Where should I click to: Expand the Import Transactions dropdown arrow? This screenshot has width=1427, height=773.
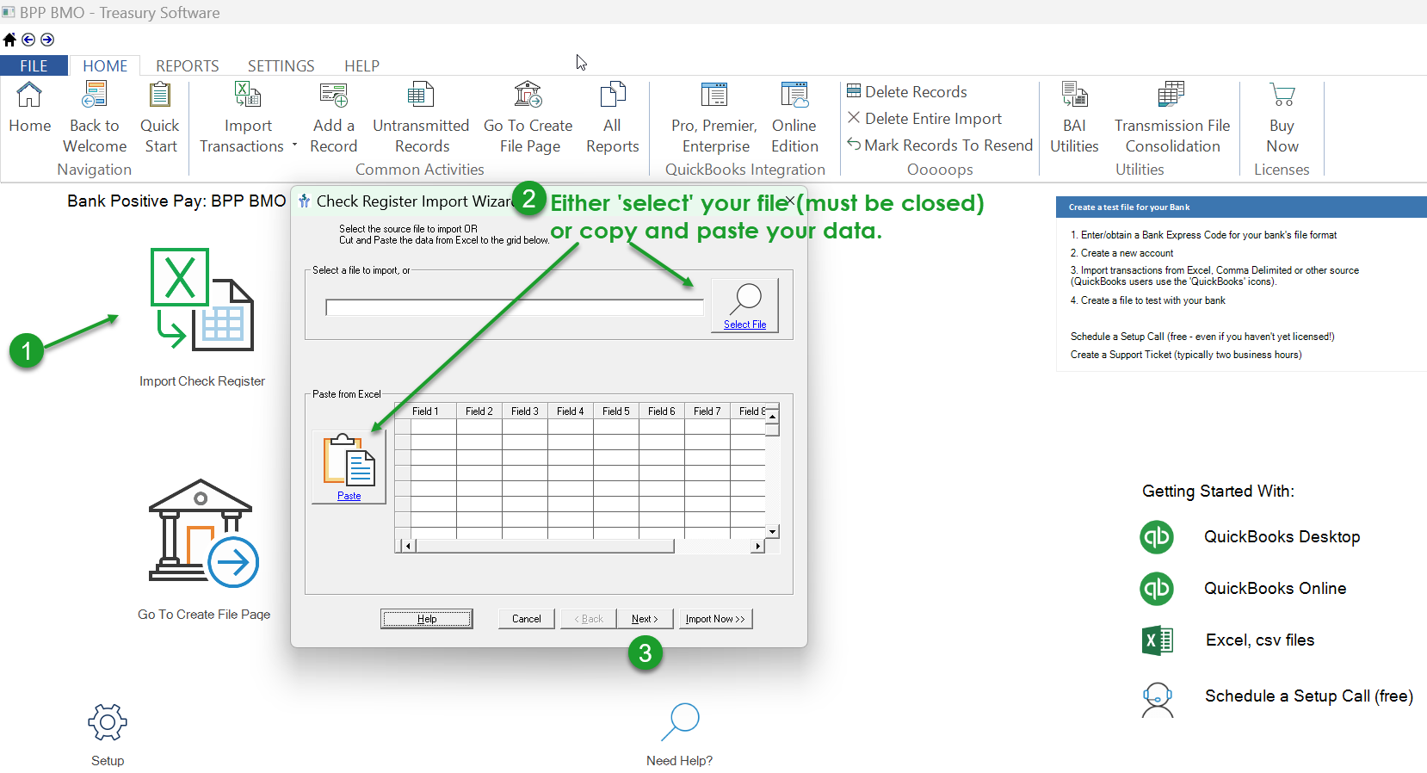pos(294,145)
